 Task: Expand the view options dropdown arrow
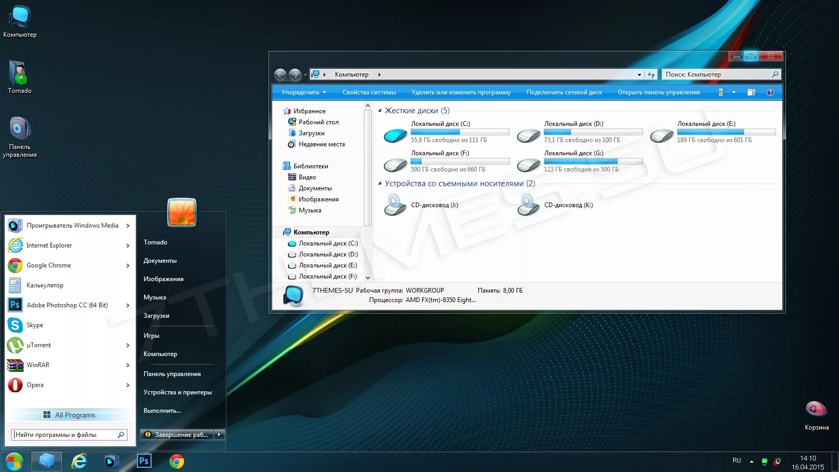pos(734,92)
